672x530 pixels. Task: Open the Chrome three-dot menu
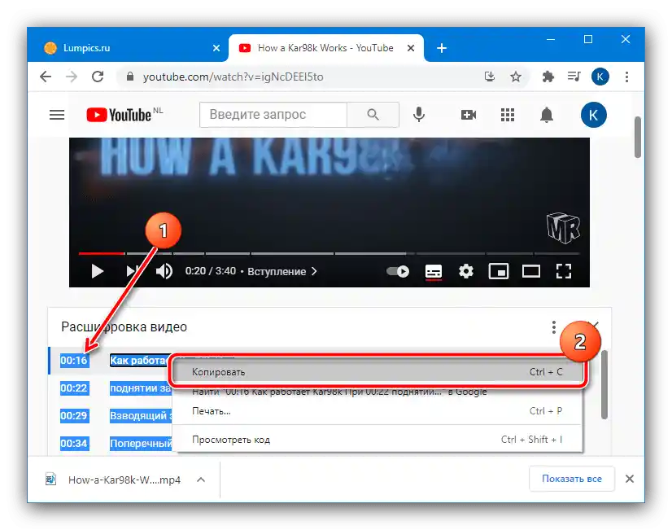626,77
